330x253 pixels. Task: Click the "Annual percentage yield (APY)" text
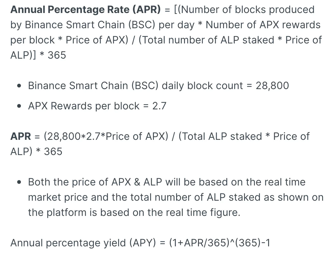83,243
